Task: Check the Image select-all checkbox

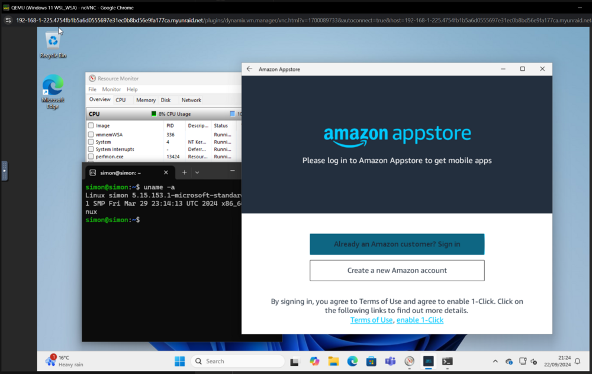Action: tap(91, 125)
